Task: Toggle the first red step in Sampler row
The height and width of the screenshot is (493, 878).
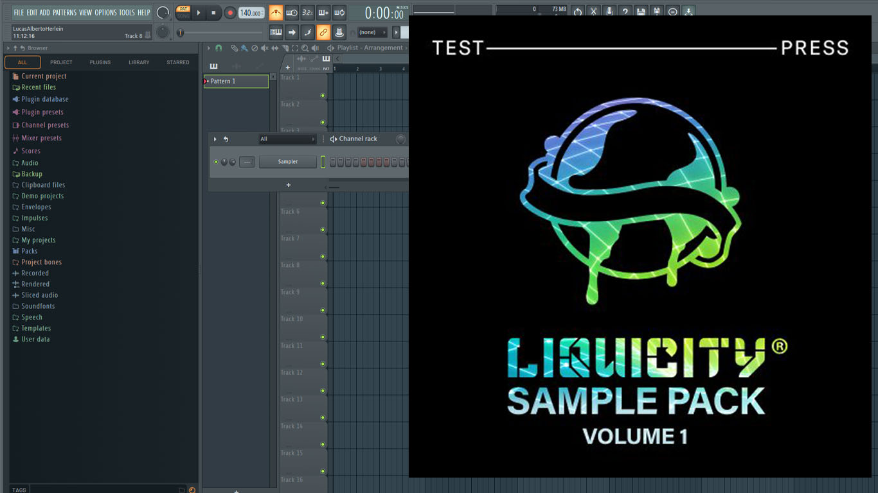Action: pos(364,162)
